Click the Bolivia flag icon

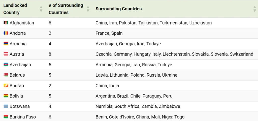6,96
